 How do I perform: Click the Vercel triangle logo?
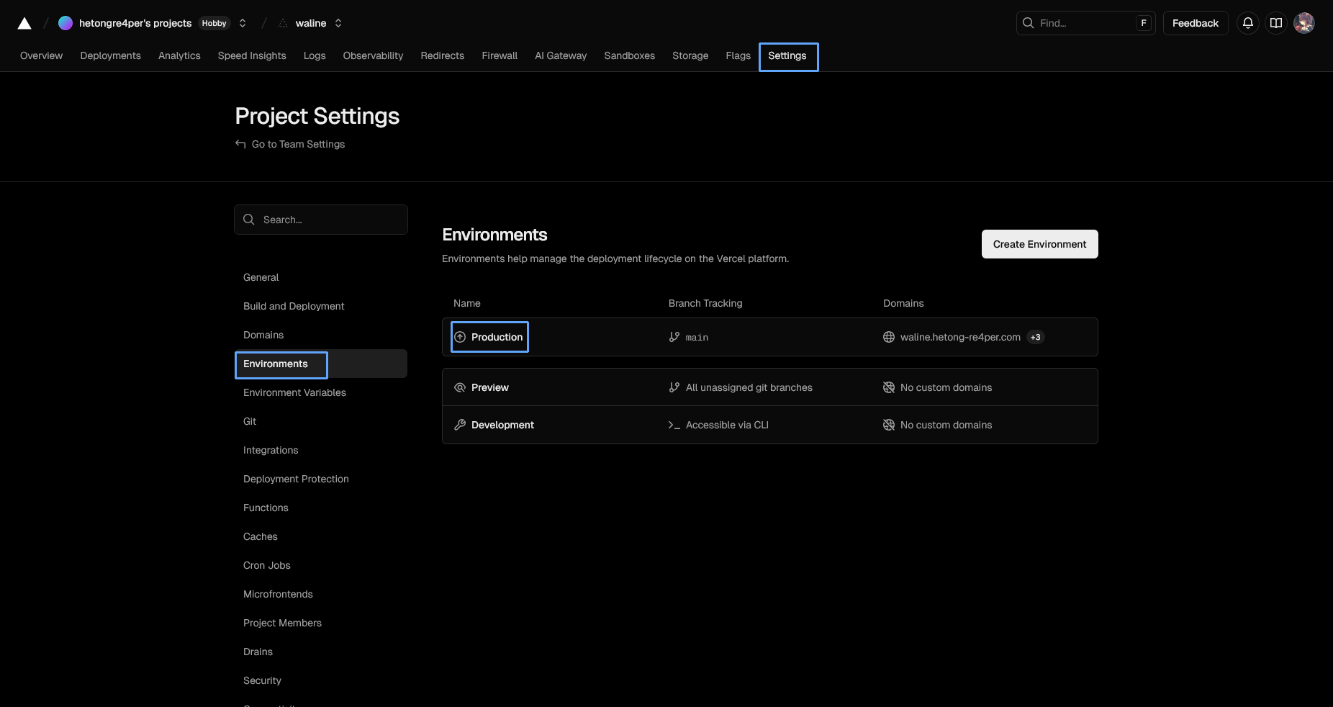coord(24,23)
